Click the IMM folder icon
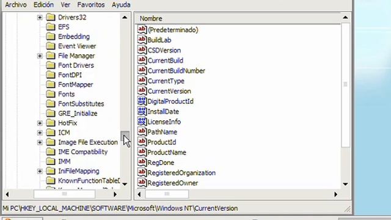The height and width of the screenshot is (220, 391). [51, 161]
